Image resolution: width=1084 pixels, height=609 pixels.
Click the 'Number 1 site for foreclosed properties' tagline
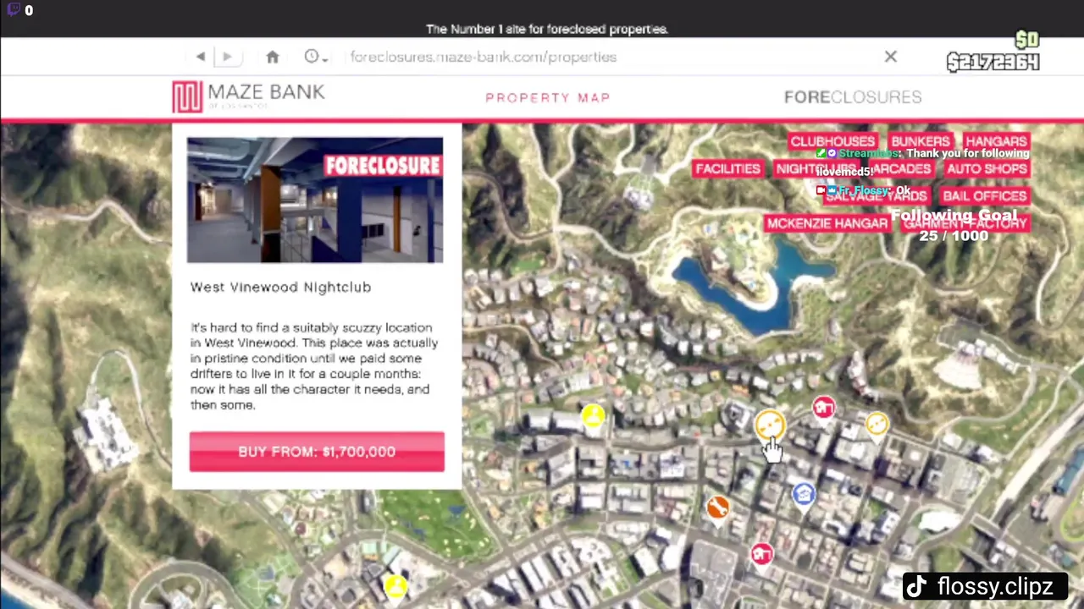(547, 29)
